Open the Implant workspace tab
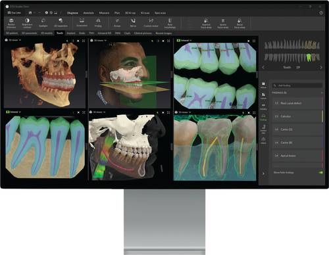The height and width of the screenshot is (255, 329). pyautogui.click(x=71, y=33)
